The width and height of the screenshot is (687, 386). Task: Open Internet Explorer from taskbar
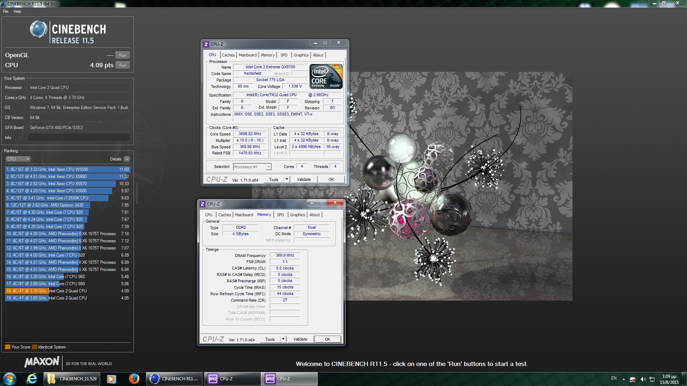click(32, 379)
